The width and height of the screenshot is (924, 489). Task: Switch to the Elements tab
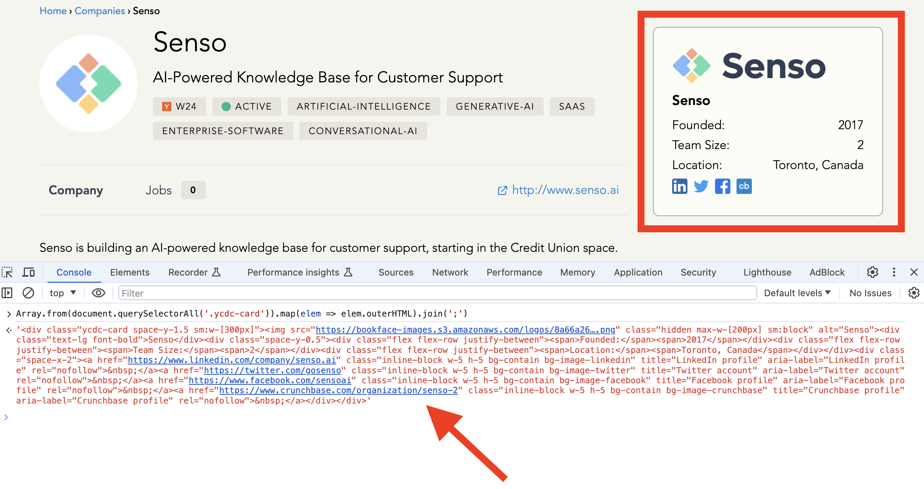click(130, 272)
